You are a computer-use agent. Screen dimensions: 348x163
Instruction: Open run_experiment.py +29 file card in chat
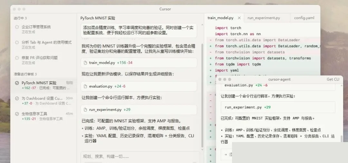click(139, 110)
